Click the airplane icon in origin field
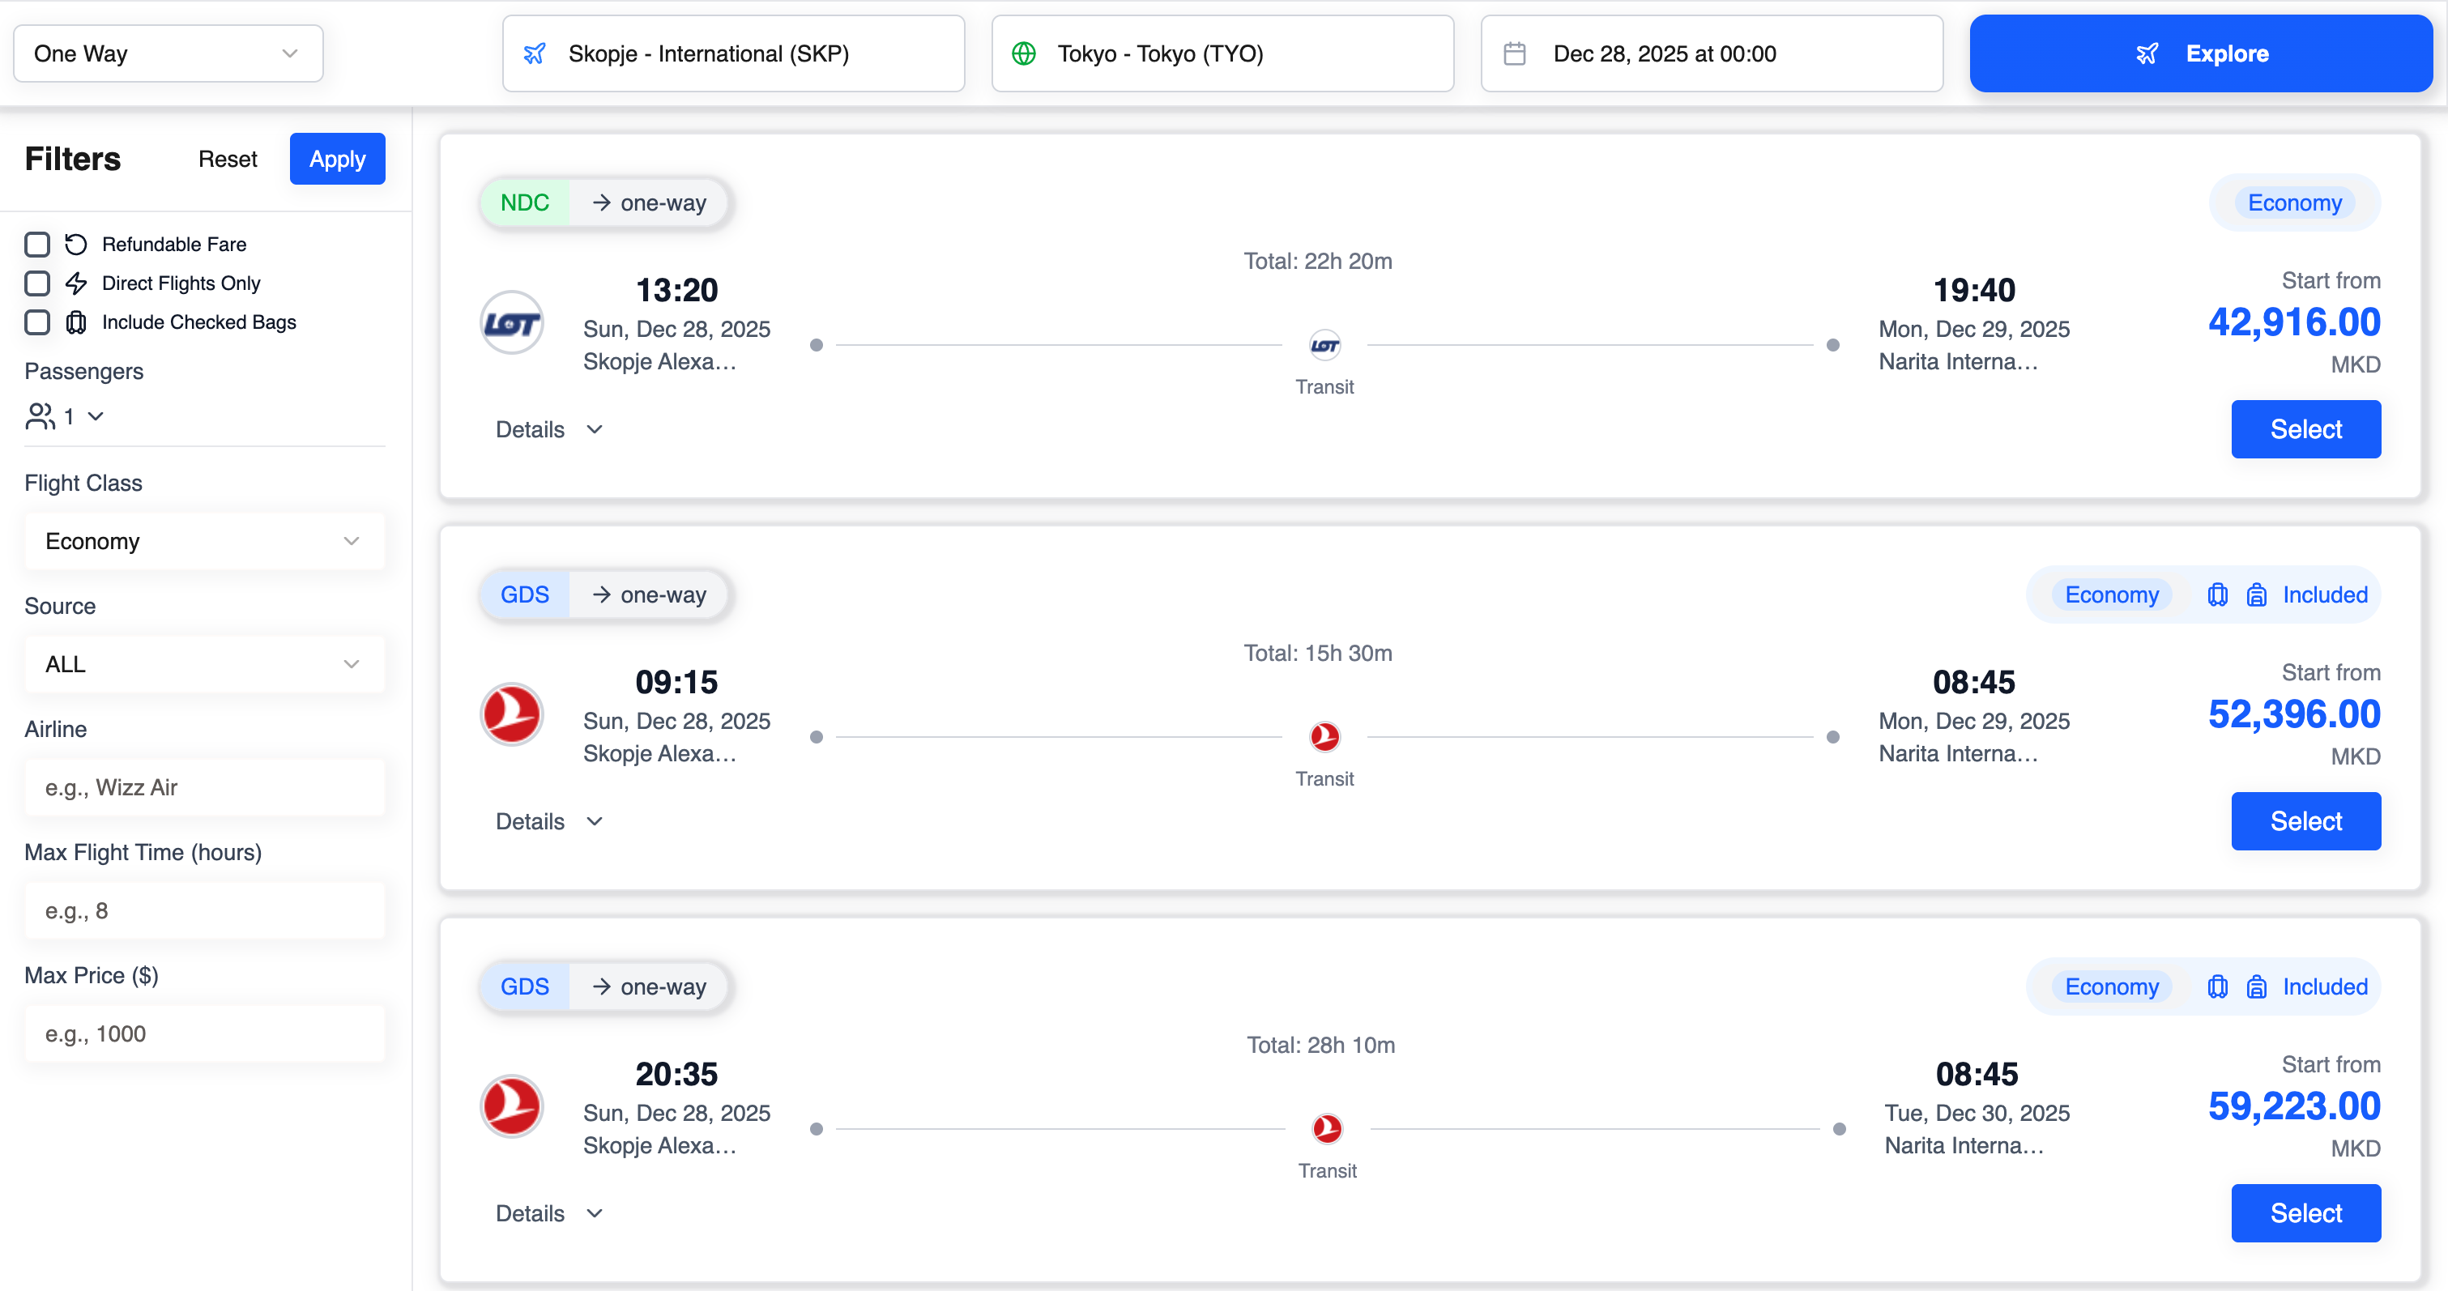2448x1291 pixels. click(x=535, y=54)
